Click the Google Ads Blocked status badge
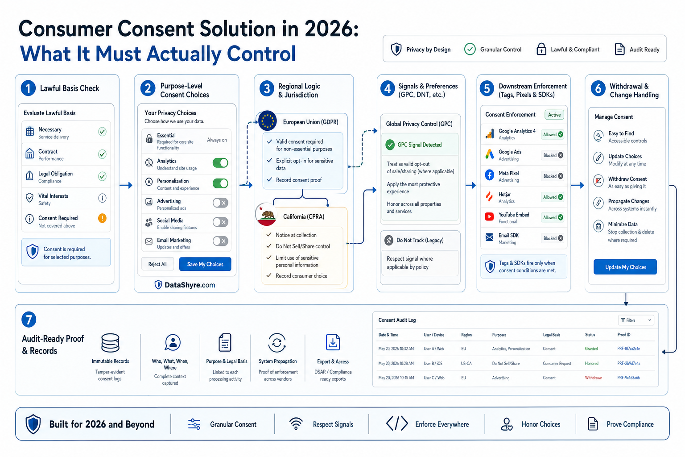 (553, 155)
